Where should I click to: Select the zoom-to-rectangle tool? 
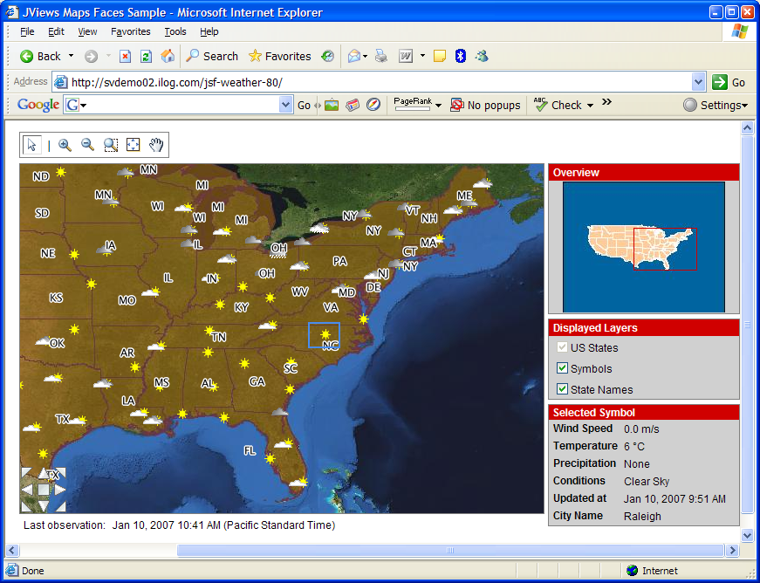(x=111, y=145)
